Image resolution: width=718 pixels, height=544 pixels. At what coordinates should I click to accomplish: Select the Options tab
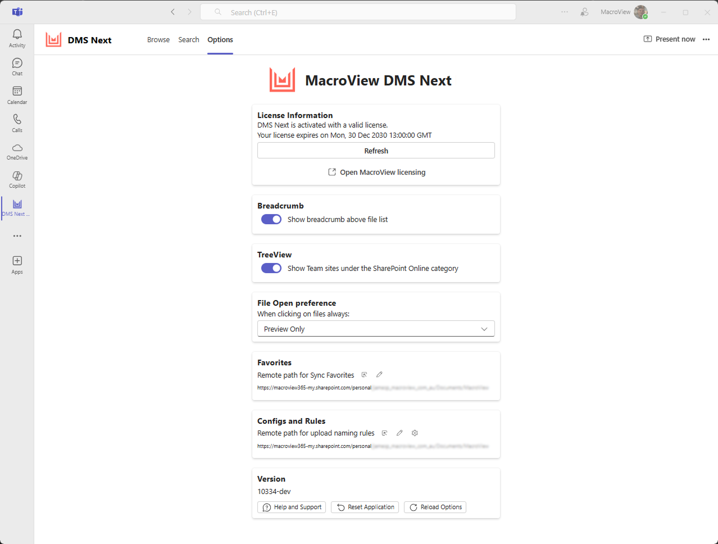click(x=220, y=40)
